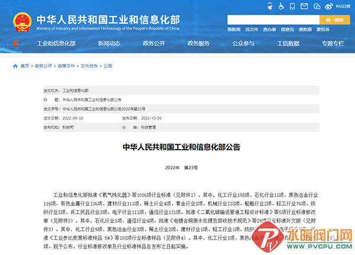Image resolution: width=355 pixels, height=255 pixels.
Task: Click 看新闻 quick link
Action: [x=234, y=30]
